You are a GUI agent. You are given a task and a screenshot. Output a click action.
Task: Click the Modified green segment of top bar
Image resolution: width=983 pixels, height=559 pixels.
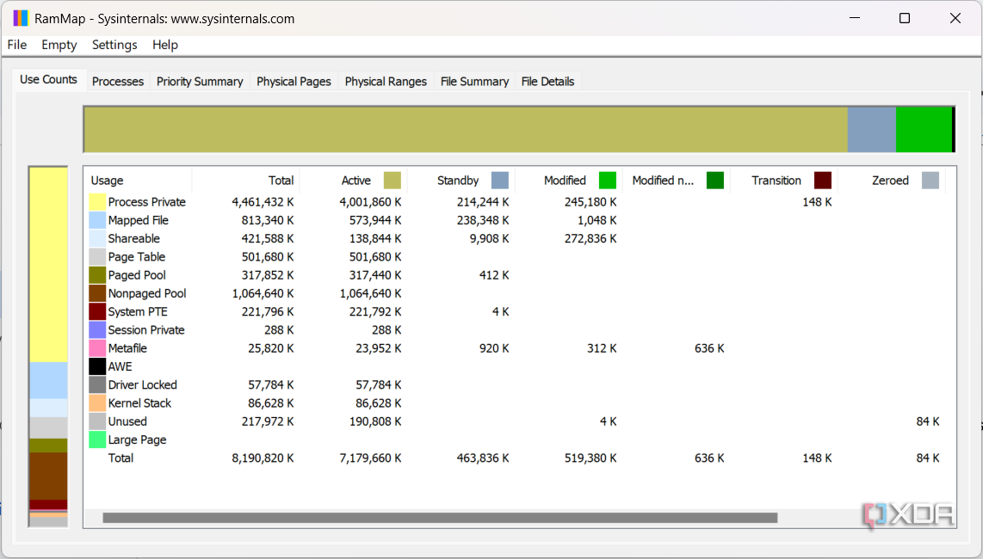coord(924,129)
